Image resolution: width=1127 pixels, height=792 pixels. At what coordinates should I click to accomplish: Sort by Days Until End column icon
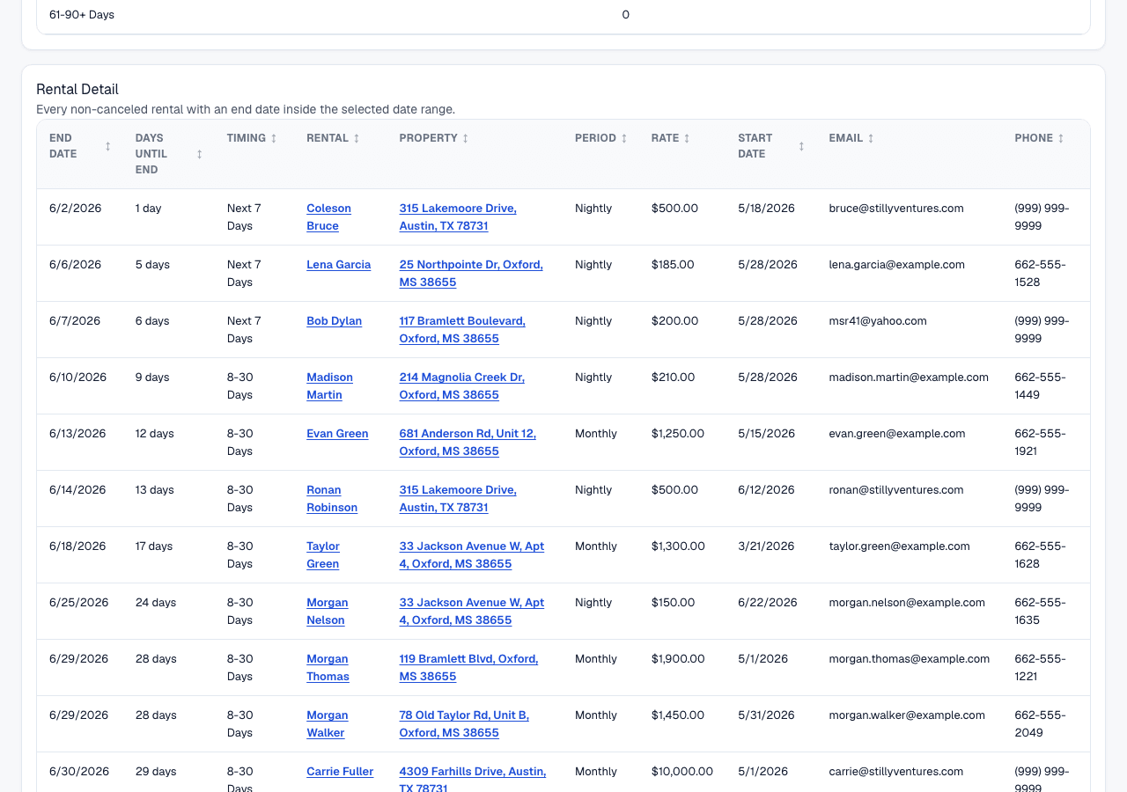coord(199,154)
